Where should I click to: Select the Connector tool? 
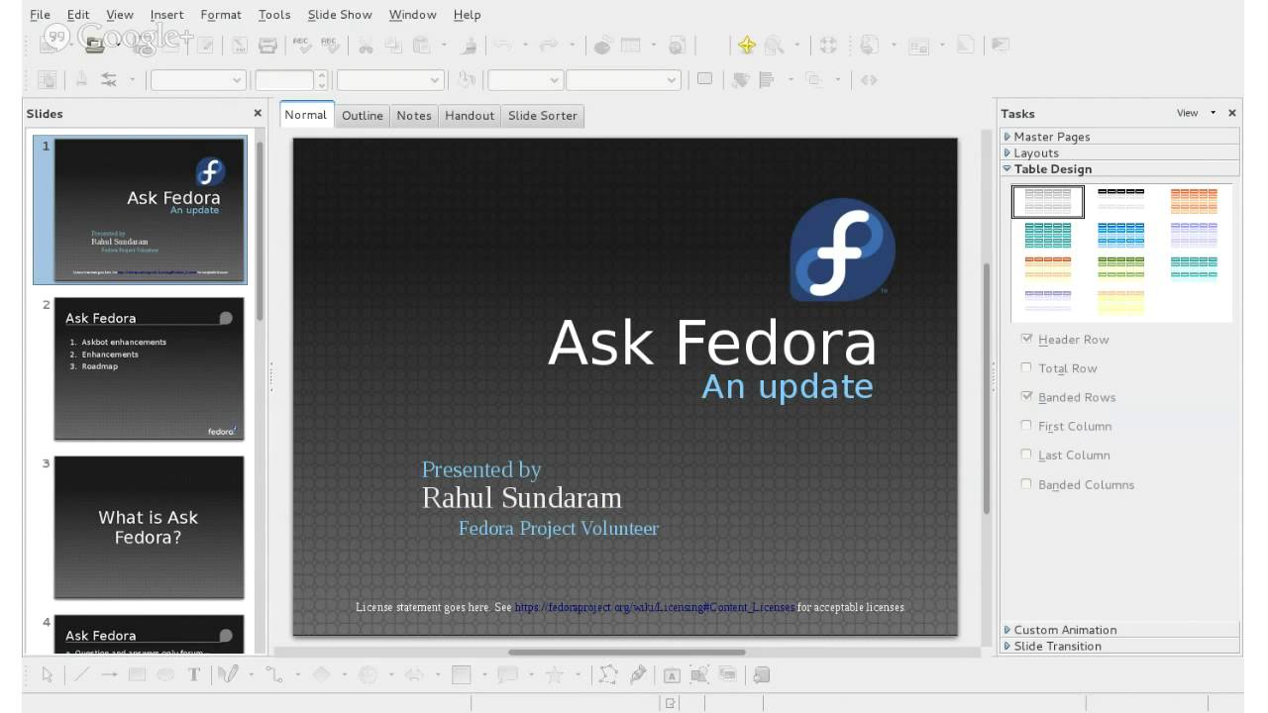tap(274, 675)
